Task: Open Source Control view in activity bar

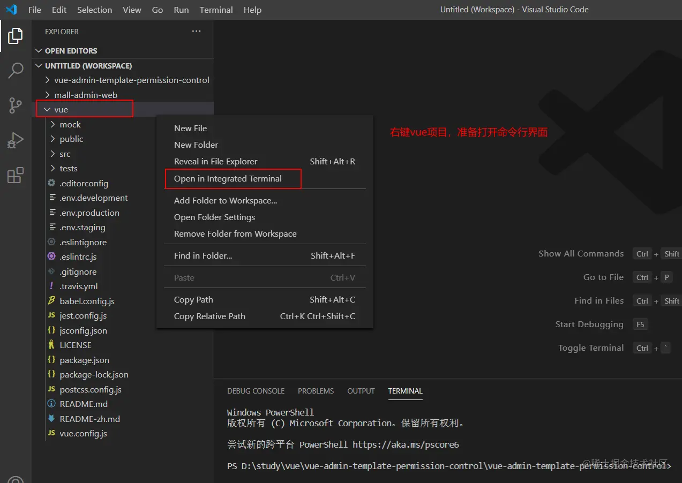Action: pos(16,105)
